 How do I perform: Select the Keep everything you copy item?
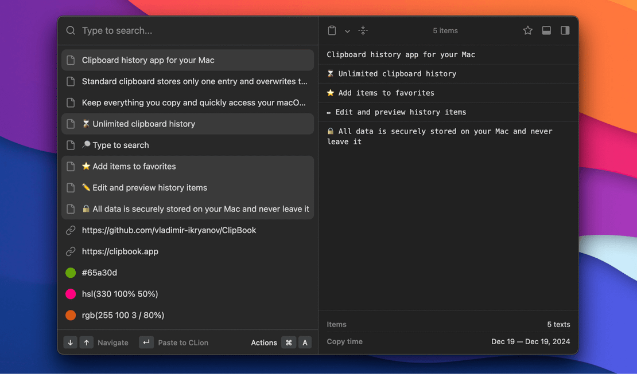[188, 103]
